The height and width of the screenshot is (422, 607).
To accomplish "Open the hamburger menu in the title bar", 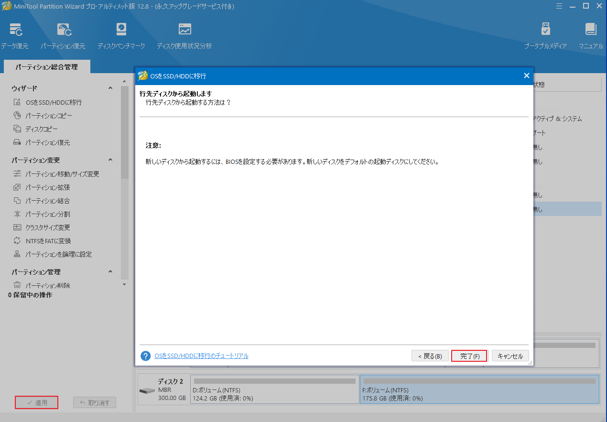I will pos(559,6).
